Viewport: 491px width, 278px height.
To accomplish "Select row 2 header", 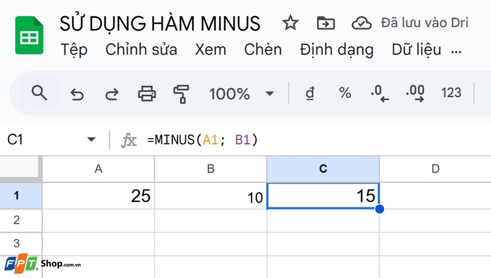I will (21, 220).
